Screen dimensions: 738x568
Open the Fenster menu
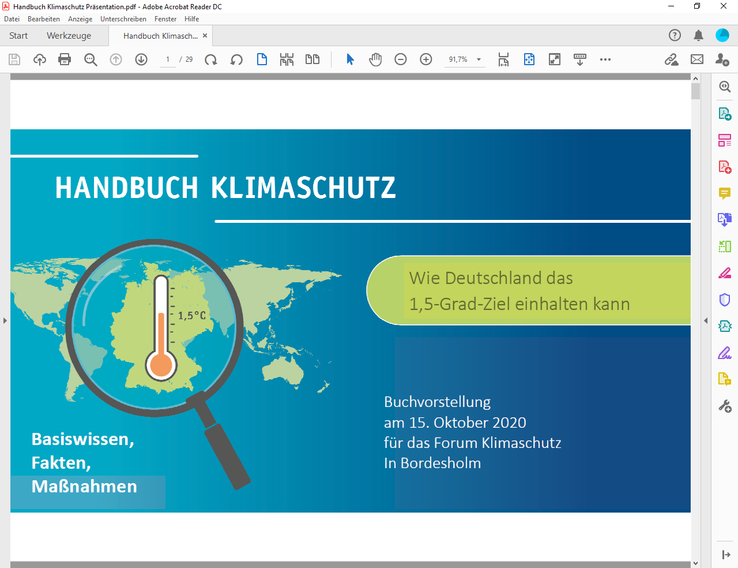[x=165, y=19]
